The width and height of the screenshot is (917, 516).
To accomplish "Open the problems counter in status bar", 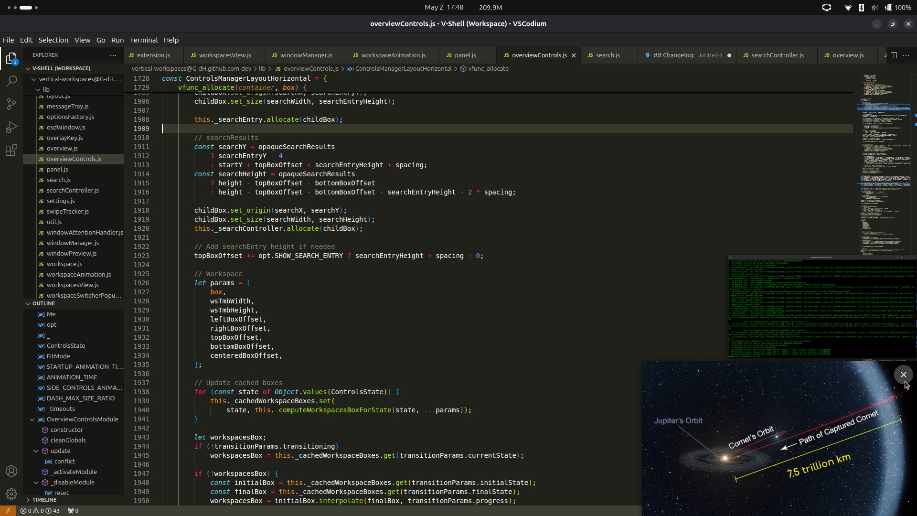I will [40, 511].
